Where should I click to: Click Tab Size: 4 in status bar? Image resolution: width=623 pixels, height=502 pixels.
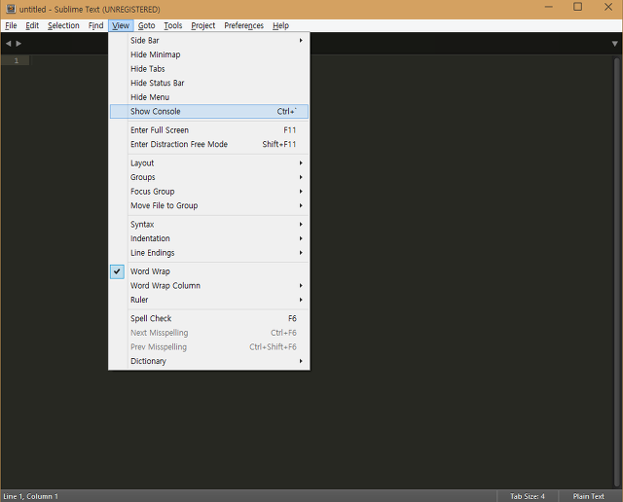pos(528,496)
